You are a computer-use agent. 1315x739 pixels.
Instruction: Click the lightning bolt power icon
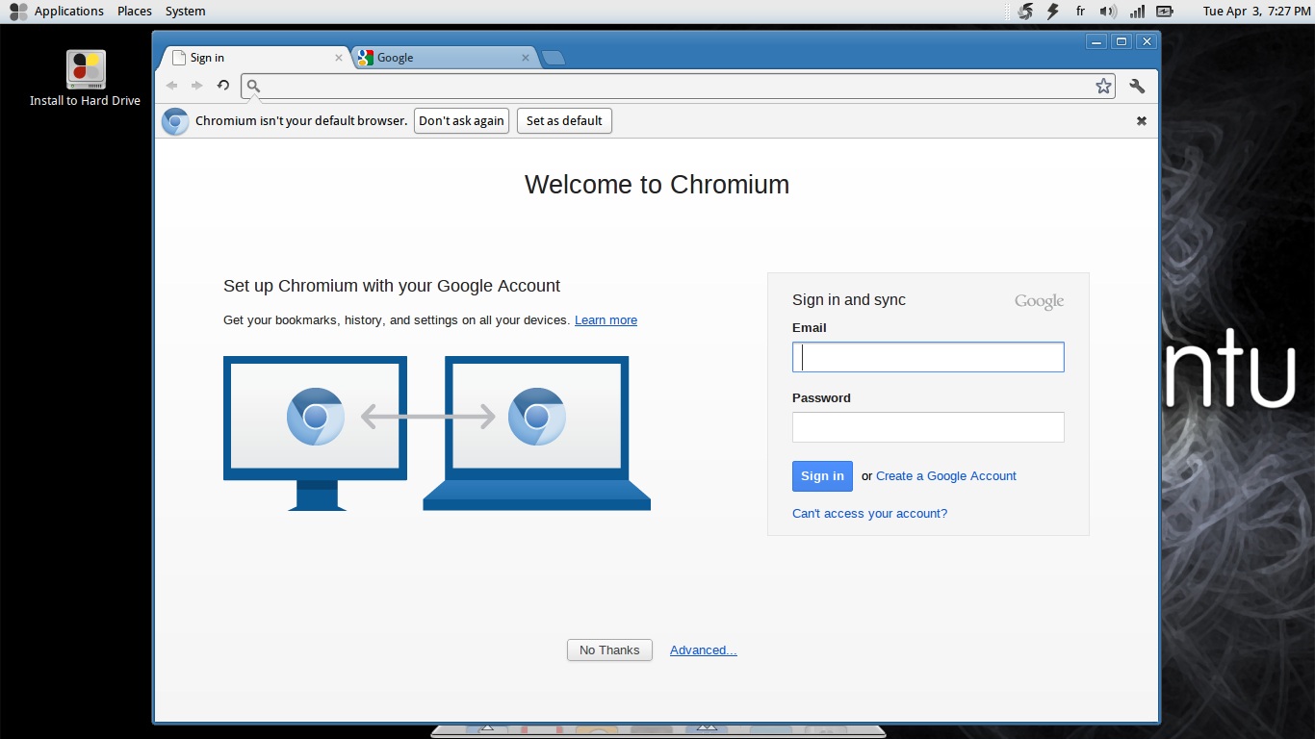[x=1052, y=12]
